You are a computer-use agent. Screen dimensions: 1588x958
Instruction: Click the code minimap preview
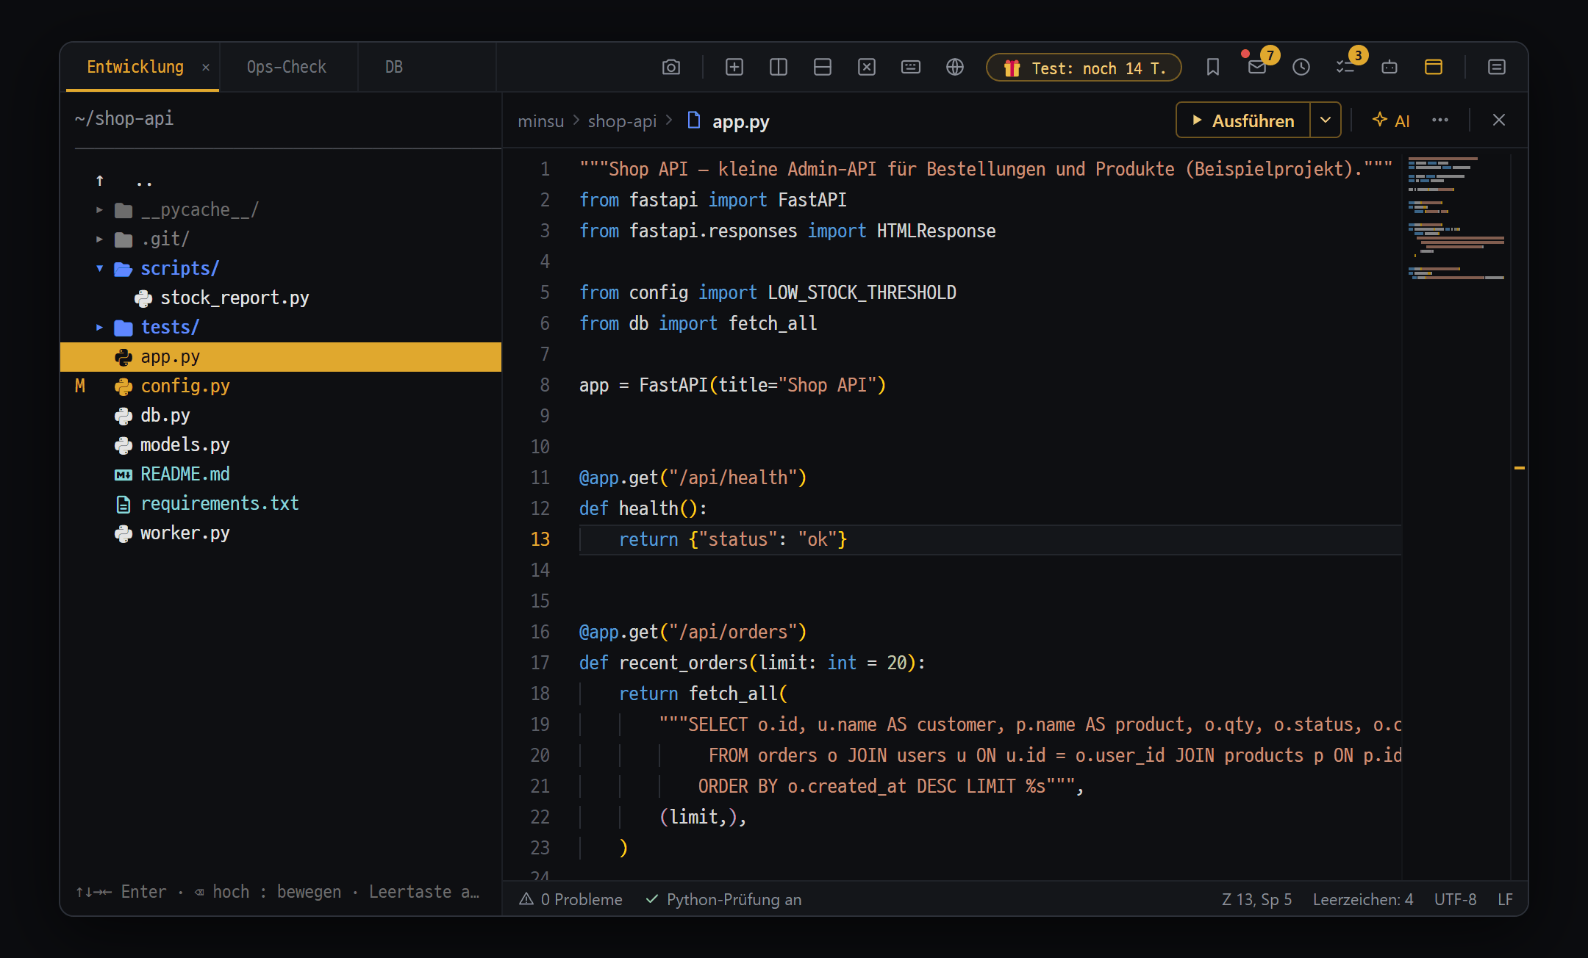coord(1456,219)
